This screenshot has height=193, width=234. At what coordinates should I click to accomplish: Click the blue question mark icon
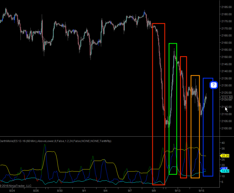(x=213, y=85)
